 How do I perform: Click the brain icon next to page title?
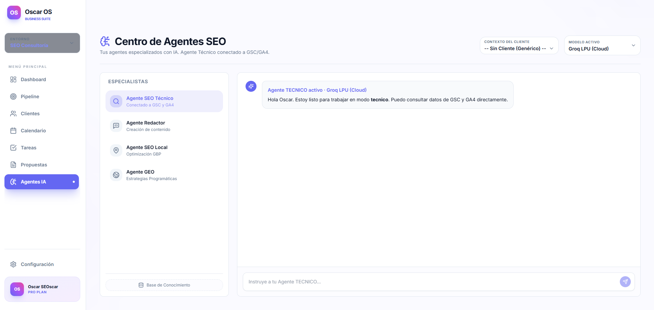pyautogui.click(x=105, y=41)
